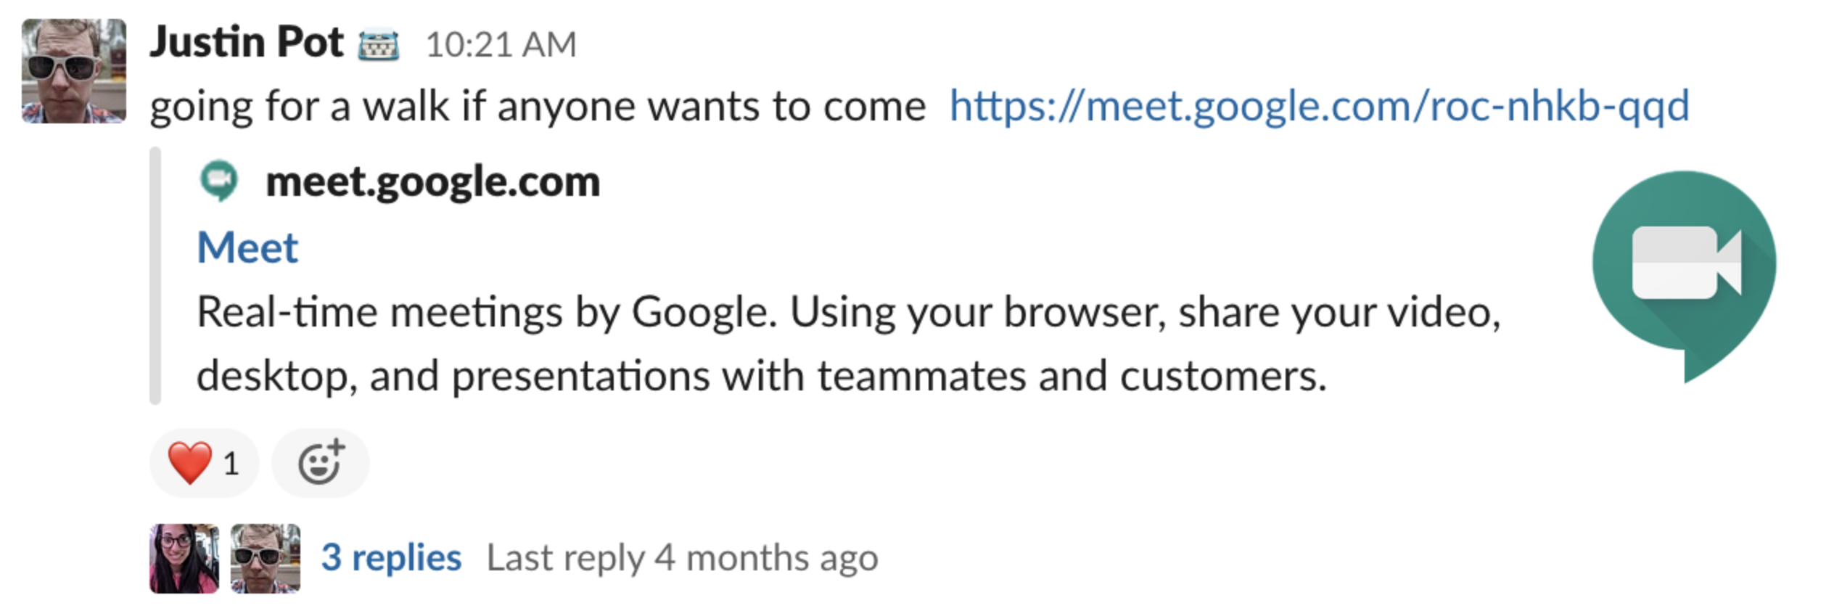The width and height of the screenshot is (1834, 611).
Task: Open the meet.google.com/roc-nhkb-qqd link
Action: [x=1320, y=107]
